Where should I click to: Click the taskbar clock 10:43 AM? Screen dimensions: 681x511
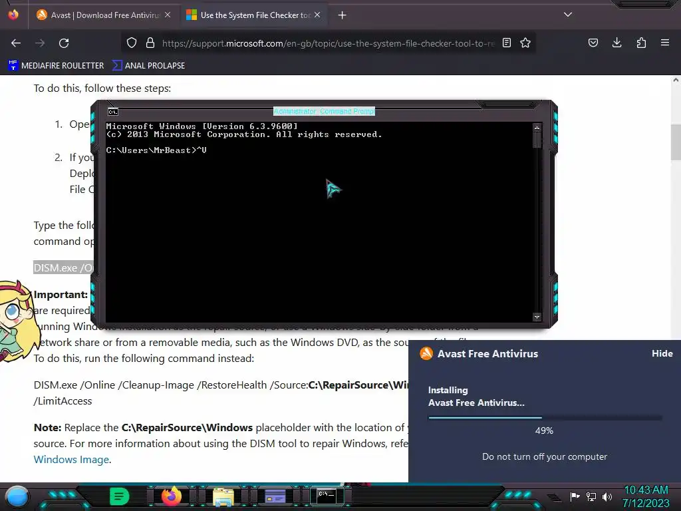coord(646,490)
